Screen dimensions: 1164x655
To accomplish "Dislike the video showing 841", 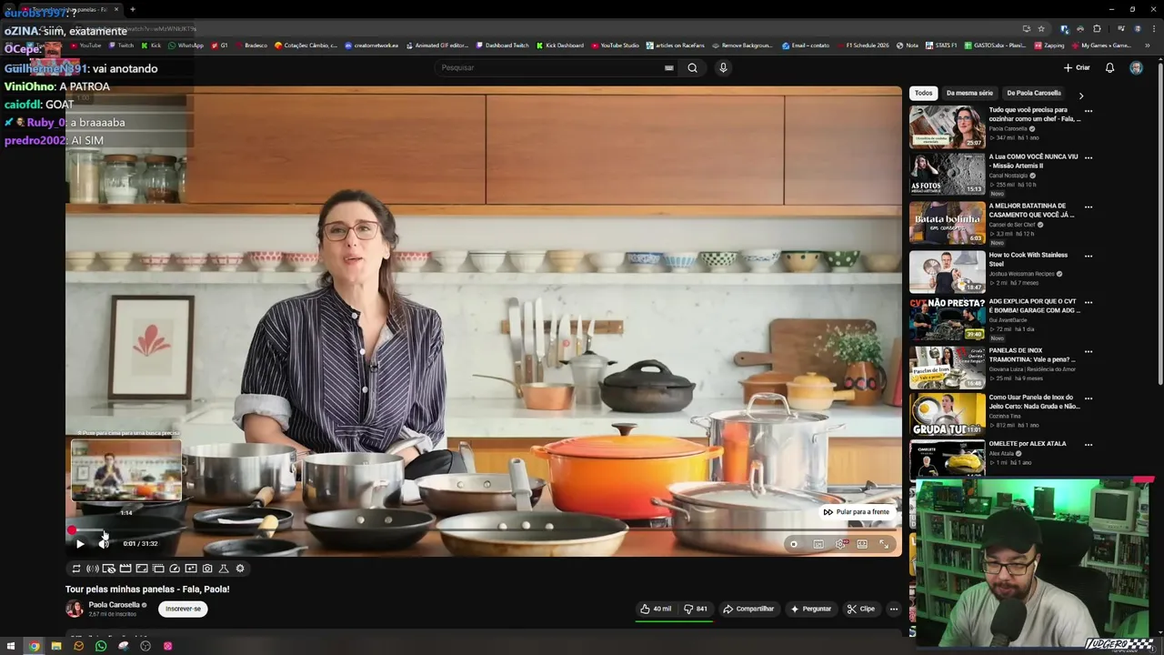I will coord(696,609).
